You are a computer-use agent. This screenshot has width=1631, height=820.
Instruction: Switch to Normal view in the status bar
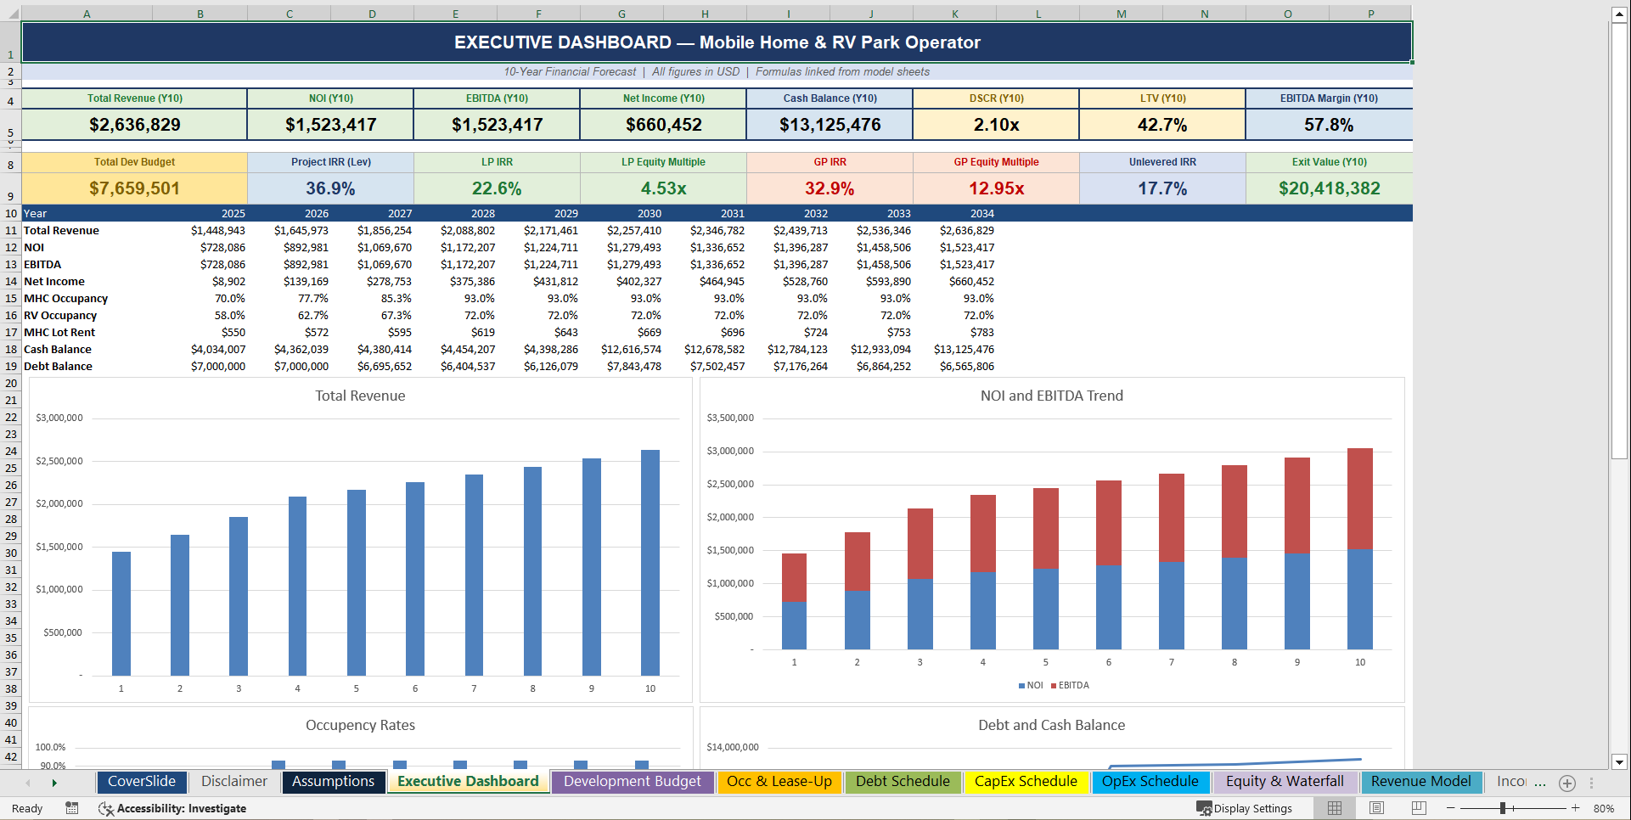click(1334, 808)
